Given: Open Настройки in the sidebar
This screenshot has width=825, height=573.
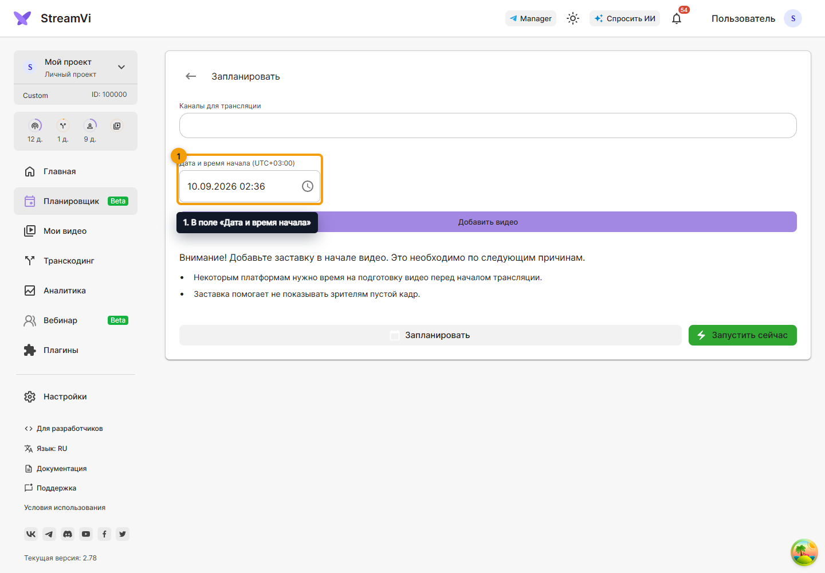Looking at the screenshot, I should coord(76,397).
